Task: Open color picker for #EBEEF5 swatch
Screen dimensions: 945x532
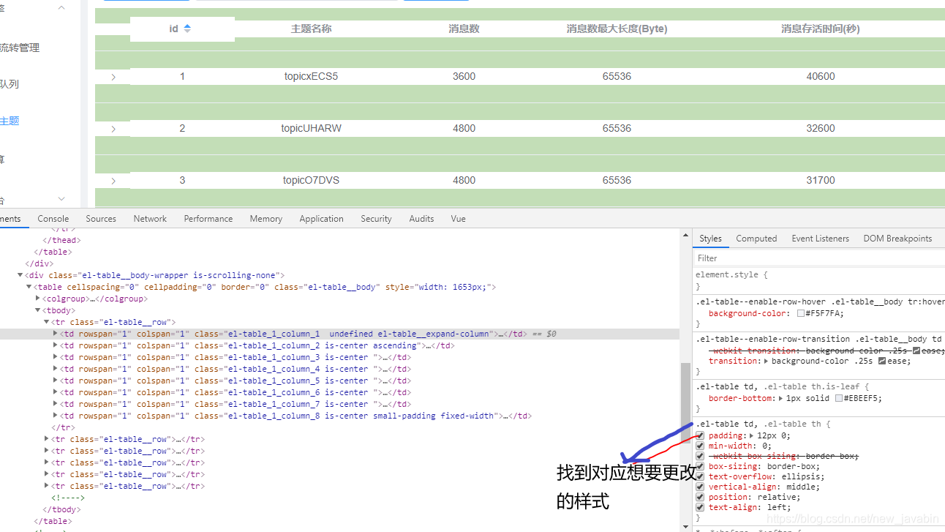Action: (838, 398)
